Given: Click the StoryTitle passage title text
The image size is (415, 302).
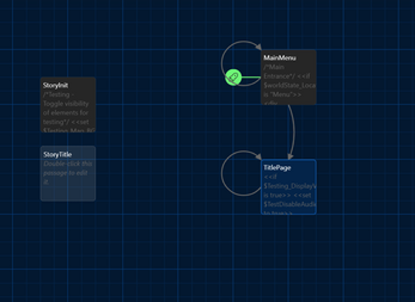Looking at the screenshot, I should coord(58,155).
